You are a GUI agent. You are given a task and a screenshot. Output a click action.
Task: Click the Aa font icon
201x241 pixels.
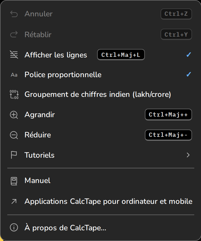[x=14, y=75]
